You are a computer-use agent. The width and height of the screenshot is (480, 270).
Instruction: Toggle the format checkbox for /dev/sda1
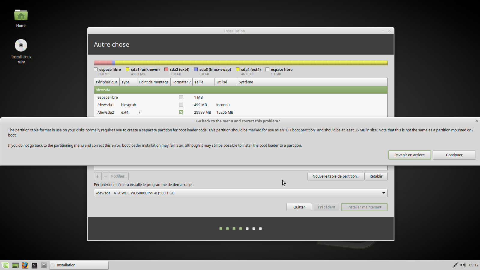181,105
